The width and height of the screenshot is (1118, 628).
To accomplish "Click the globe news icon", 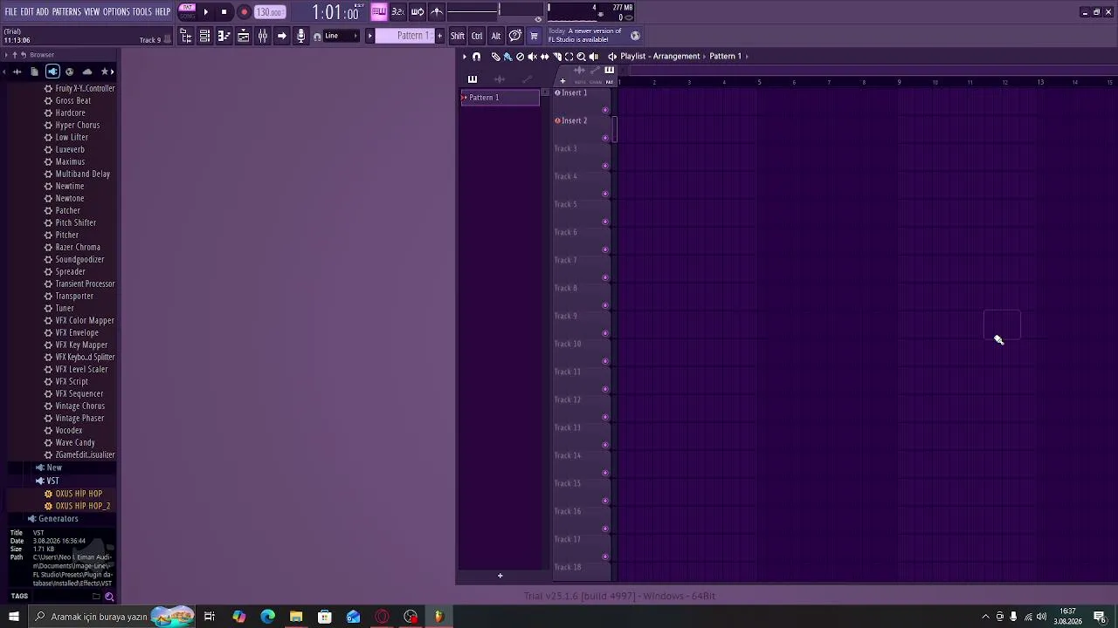I will pyautogui.click(x=635, y=36).
